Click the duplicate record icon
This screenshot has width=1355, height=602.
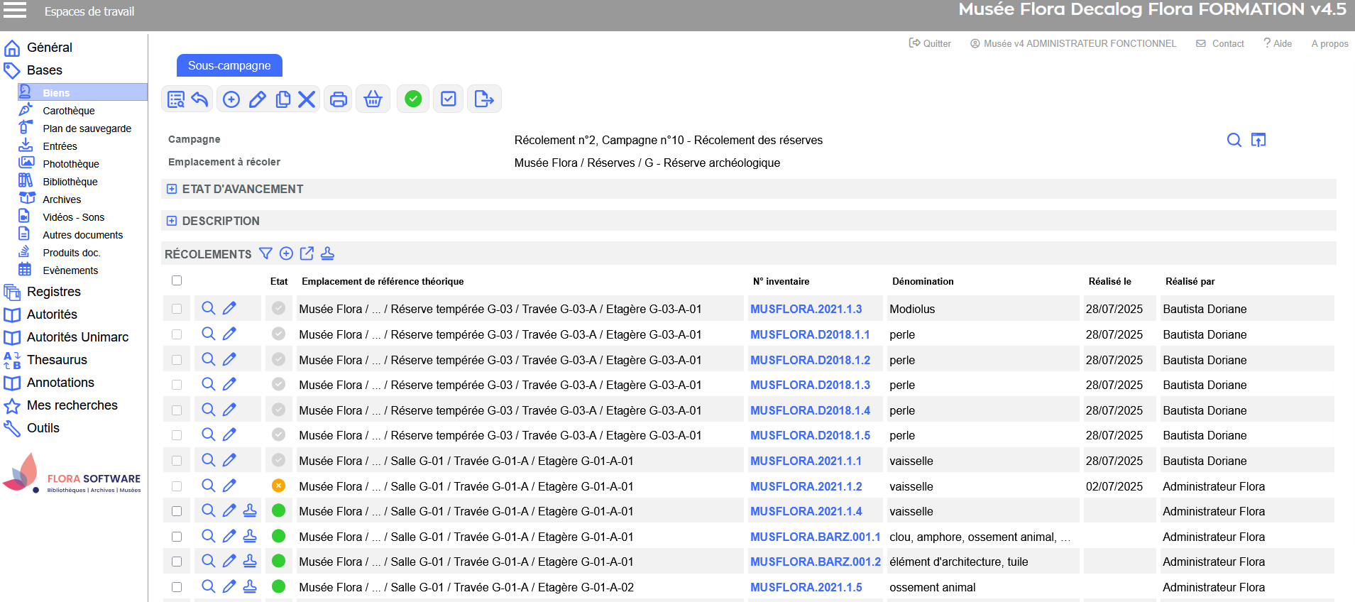point(282,99)
